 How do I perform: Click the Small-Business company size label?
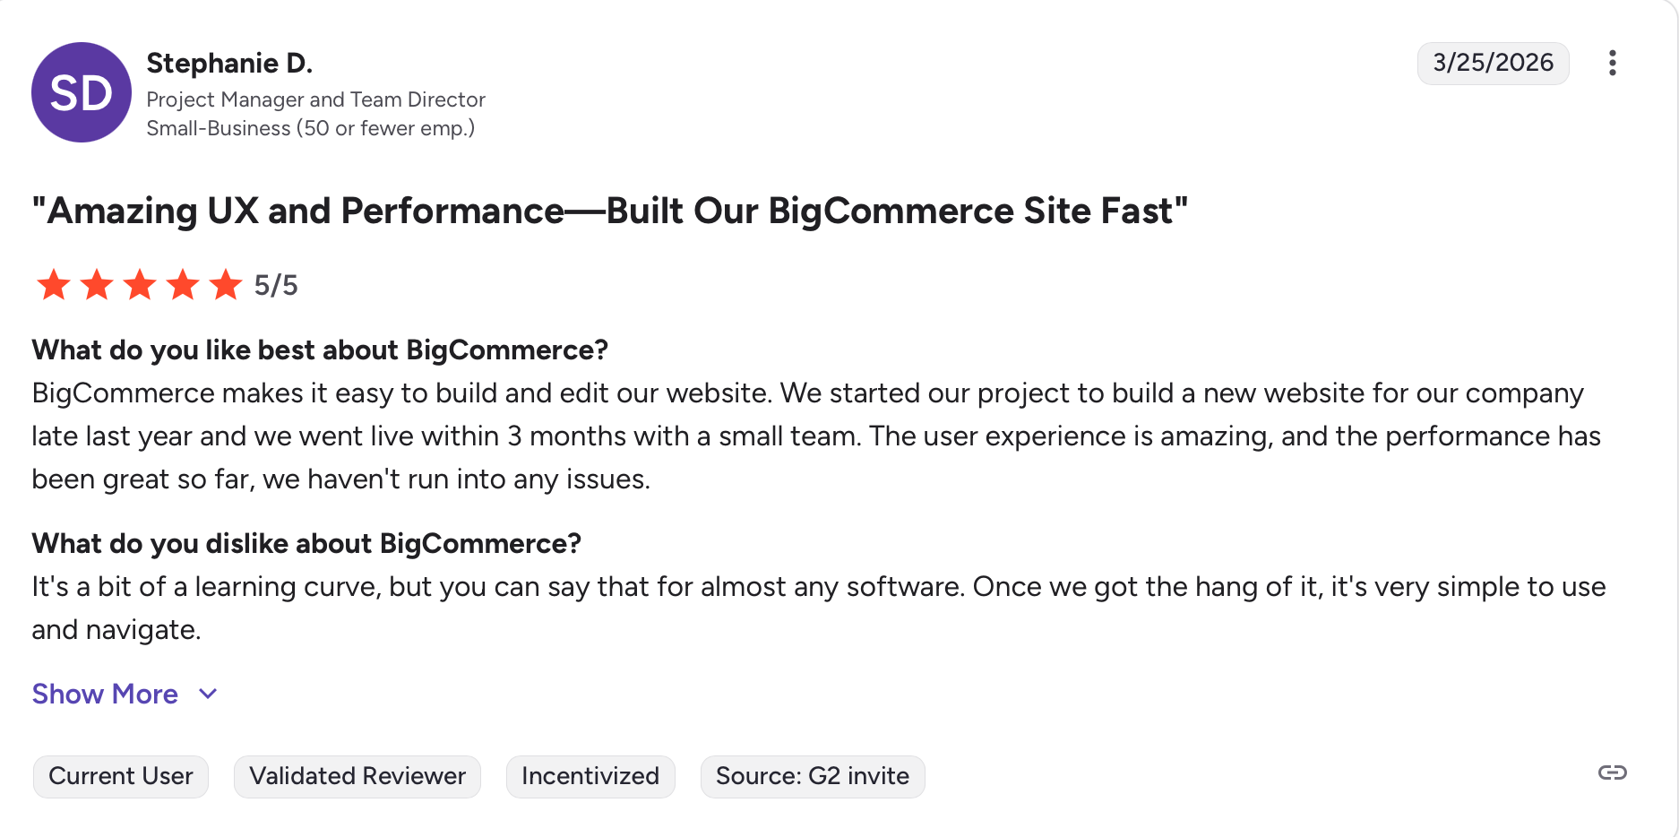tap(310, 128)
